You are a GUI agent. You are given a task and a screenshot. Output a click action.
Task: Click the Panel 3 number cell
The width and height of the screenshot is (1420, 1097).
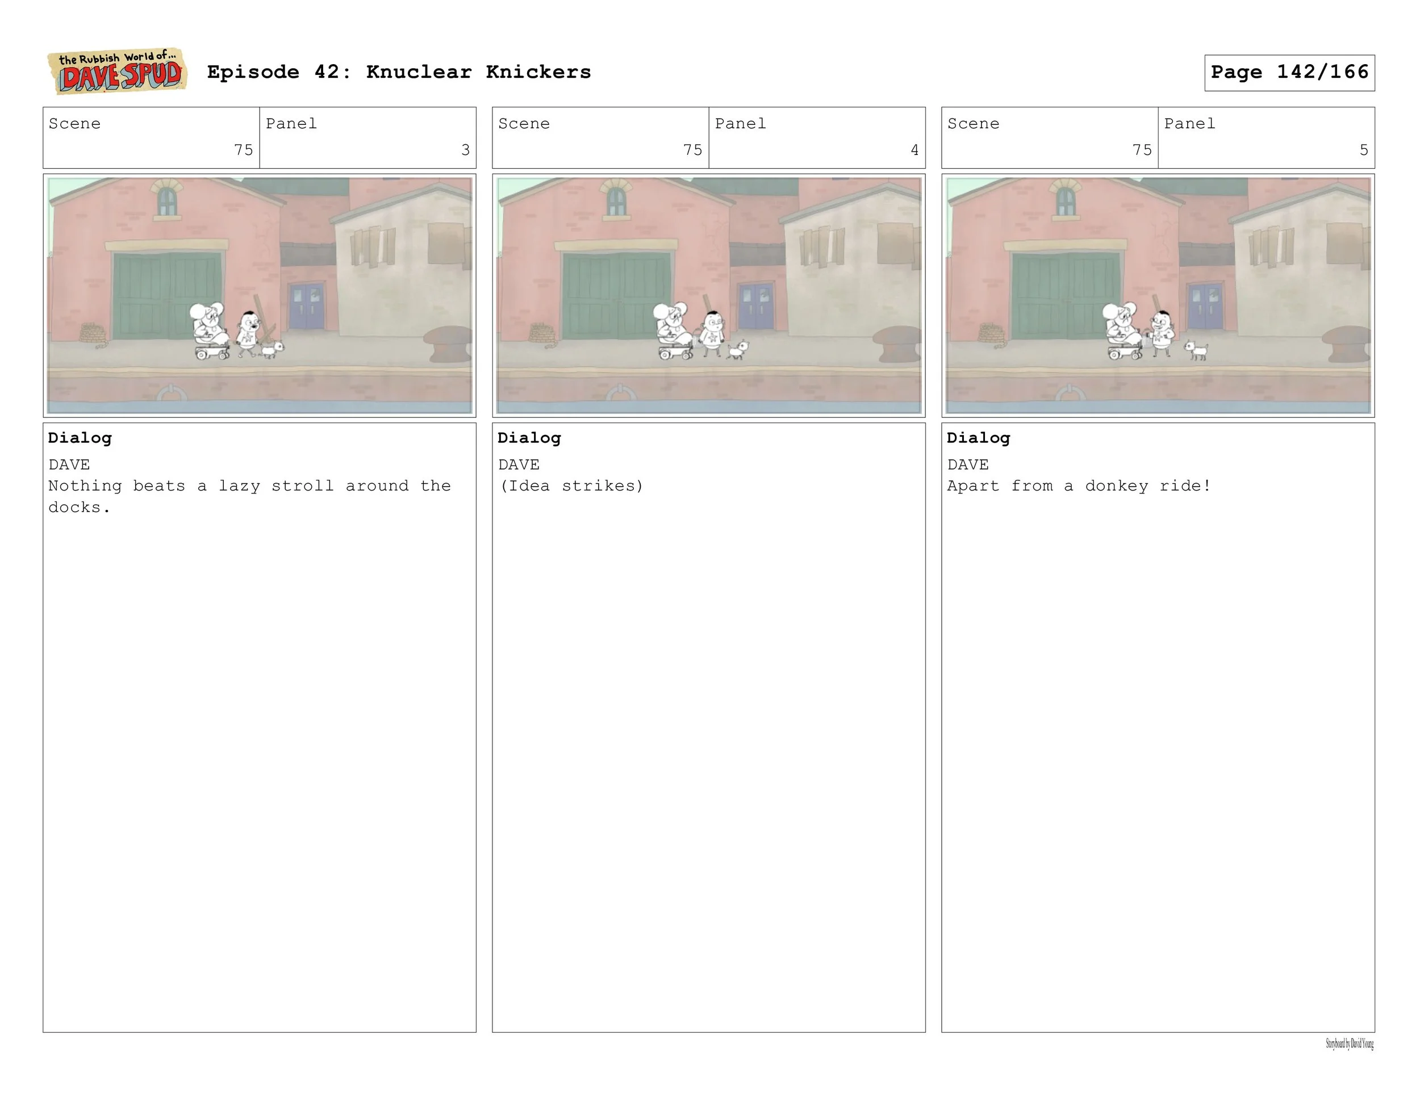(x=367, y=137)
